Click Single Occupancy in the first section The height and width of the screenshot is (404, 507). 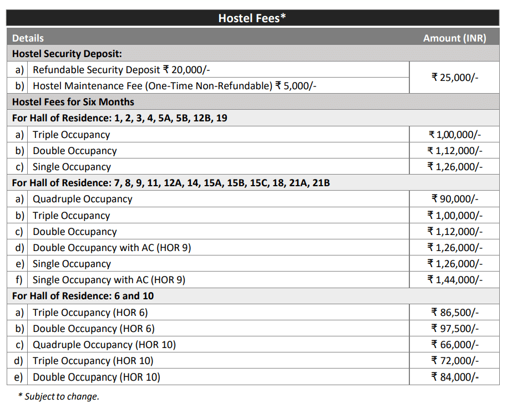72,166
